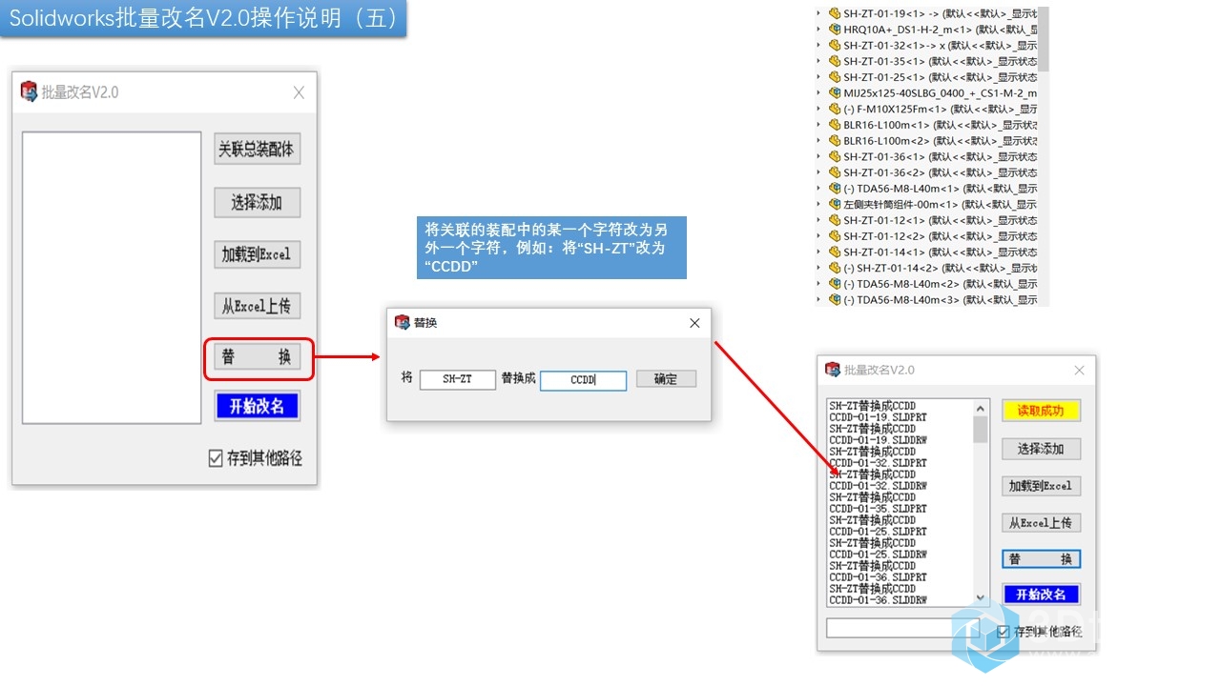Click the SH-ZT-01-36<2> part icon

pyautogui.click(x=835, y=172)
